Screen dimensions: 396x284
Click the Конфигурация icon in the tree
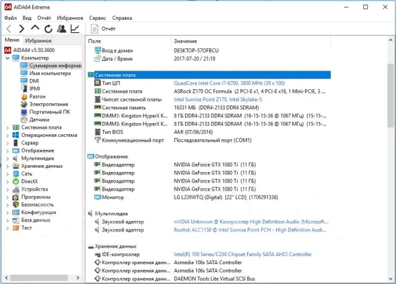16,213
